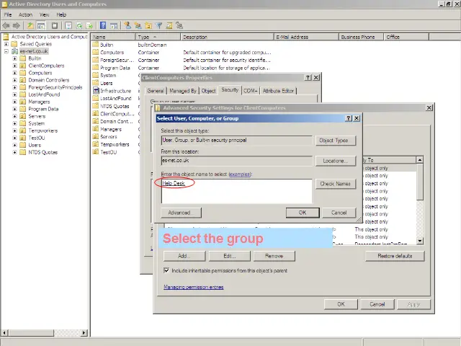Click the Add button in Advanced Security Settings
Screen dimensions: 461x346
coord(184,256)
